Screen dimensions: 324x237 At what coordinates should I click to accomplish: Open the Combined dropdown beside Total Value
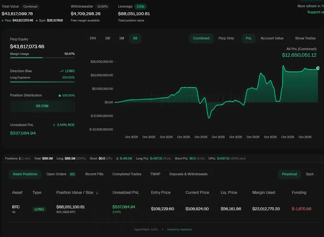[30, 6]
